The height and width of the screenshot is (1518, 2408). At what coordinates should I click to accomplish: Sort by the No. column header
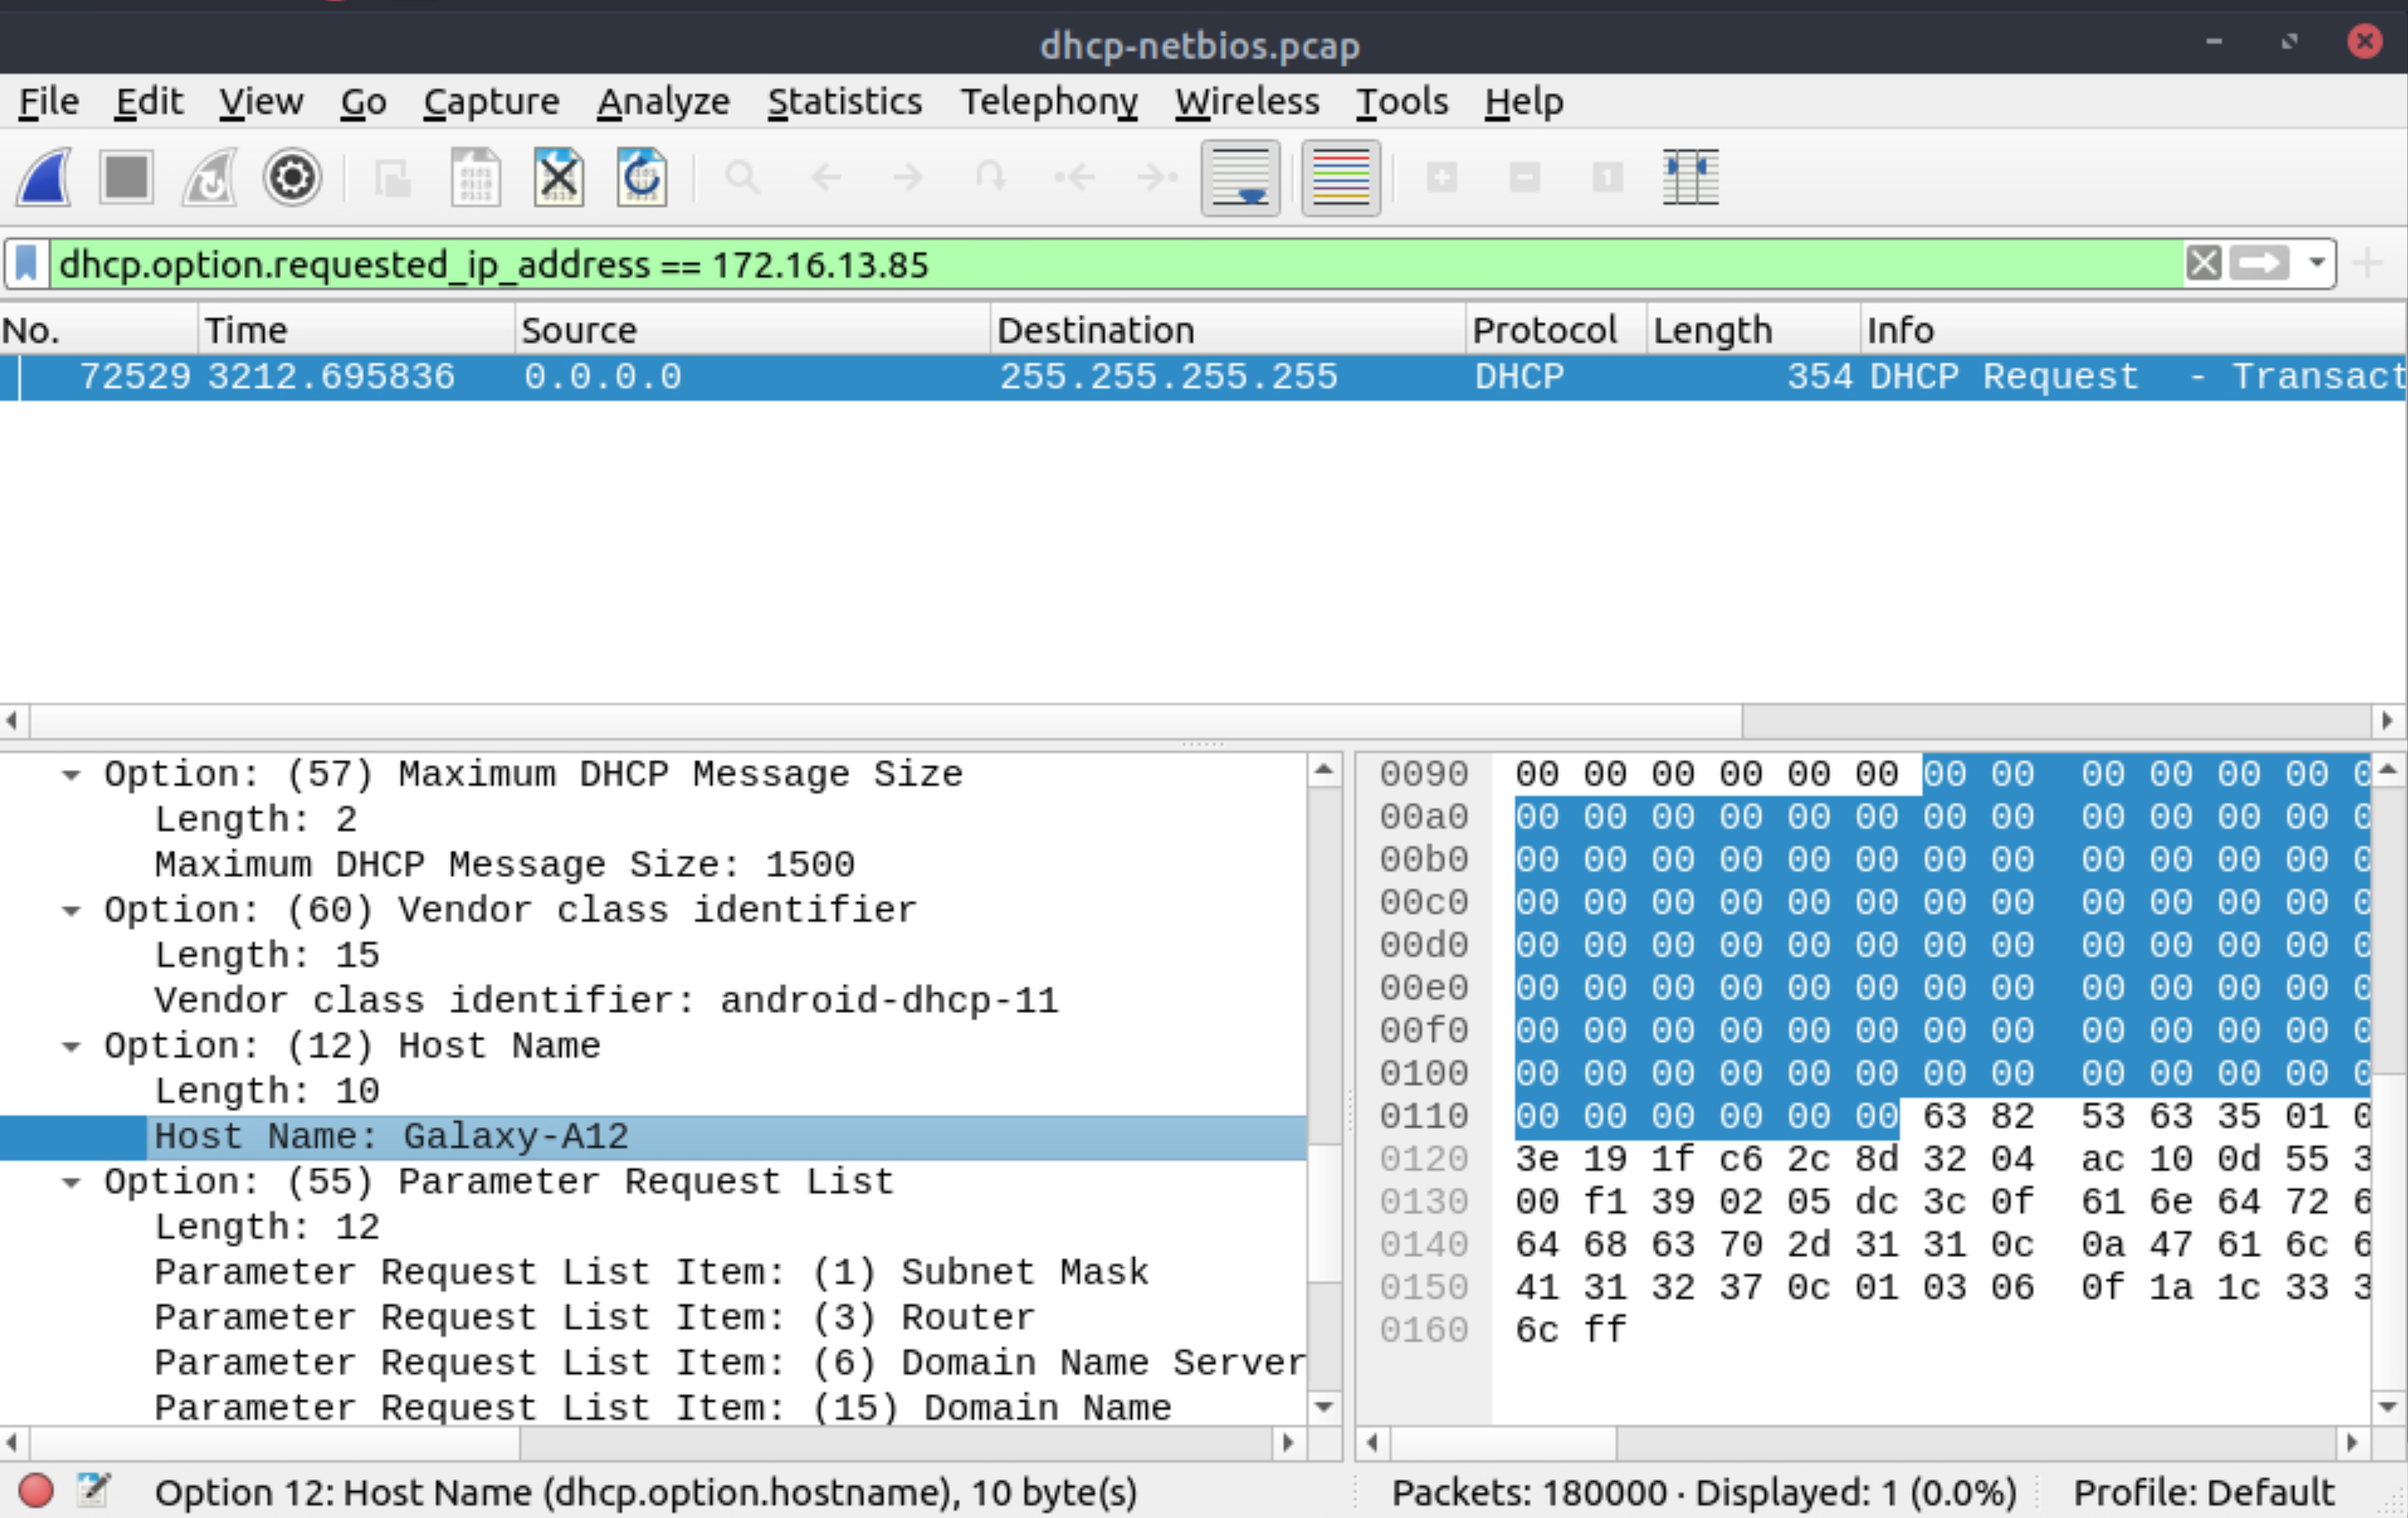(x=98, y=330)
